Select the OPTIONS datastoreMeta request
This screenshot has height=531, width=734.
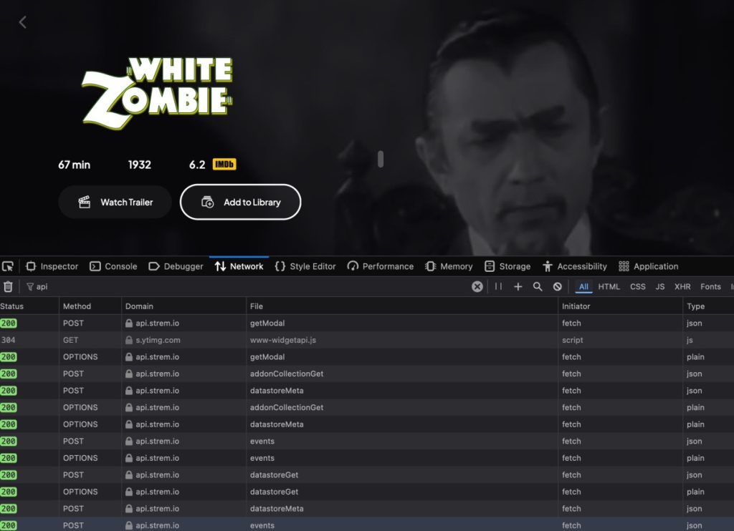point(367,424)
